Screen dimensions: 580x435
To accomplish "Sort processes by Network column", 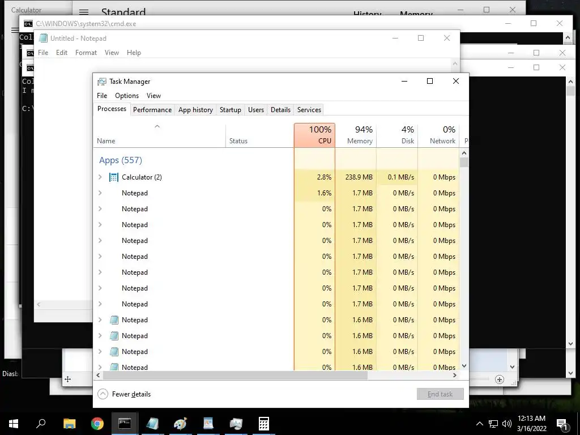I will pyautogui.click(x=439, y=135).
